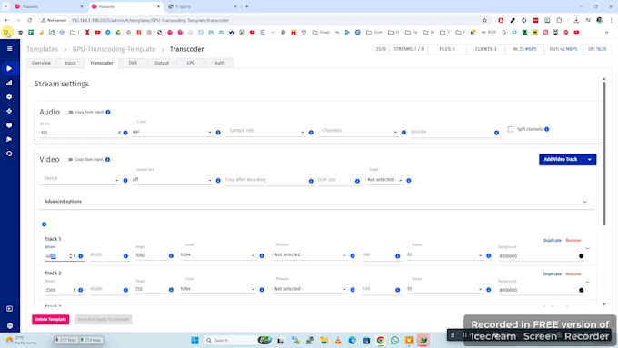Click info icon beside aac codec

[x=218, y=133]
